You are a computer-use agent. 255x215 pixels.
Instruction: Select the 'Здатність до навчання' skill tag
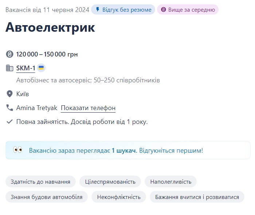tap(41, 181)
